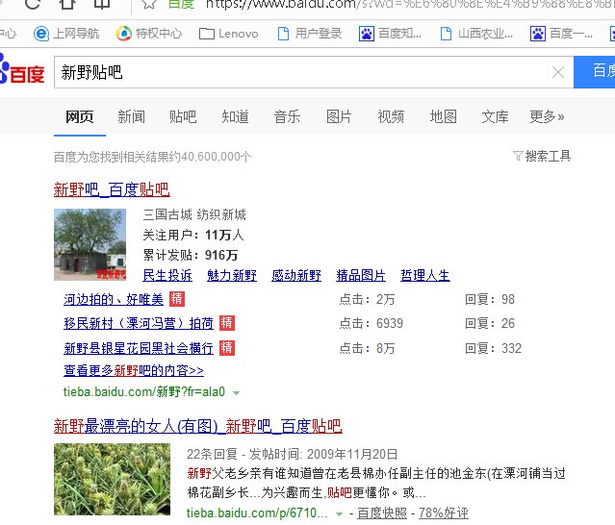Switch to the 贴吧 tab
This screenshot has width=615, height=525.
tap(183, 116)
